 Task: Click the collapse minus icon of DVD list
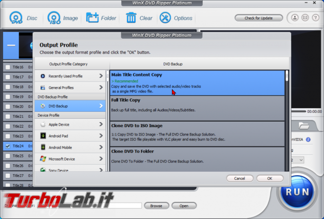coord(11,46)
